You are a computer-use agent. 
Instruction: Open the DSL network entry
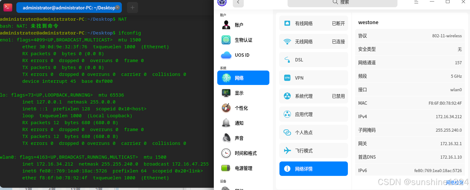pyautogui.click(x=314, y=60)
